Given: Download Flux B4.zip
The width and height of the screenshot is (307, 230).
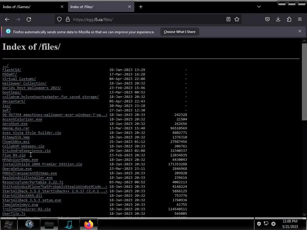Looking at the screenshot, I should 14,155.
